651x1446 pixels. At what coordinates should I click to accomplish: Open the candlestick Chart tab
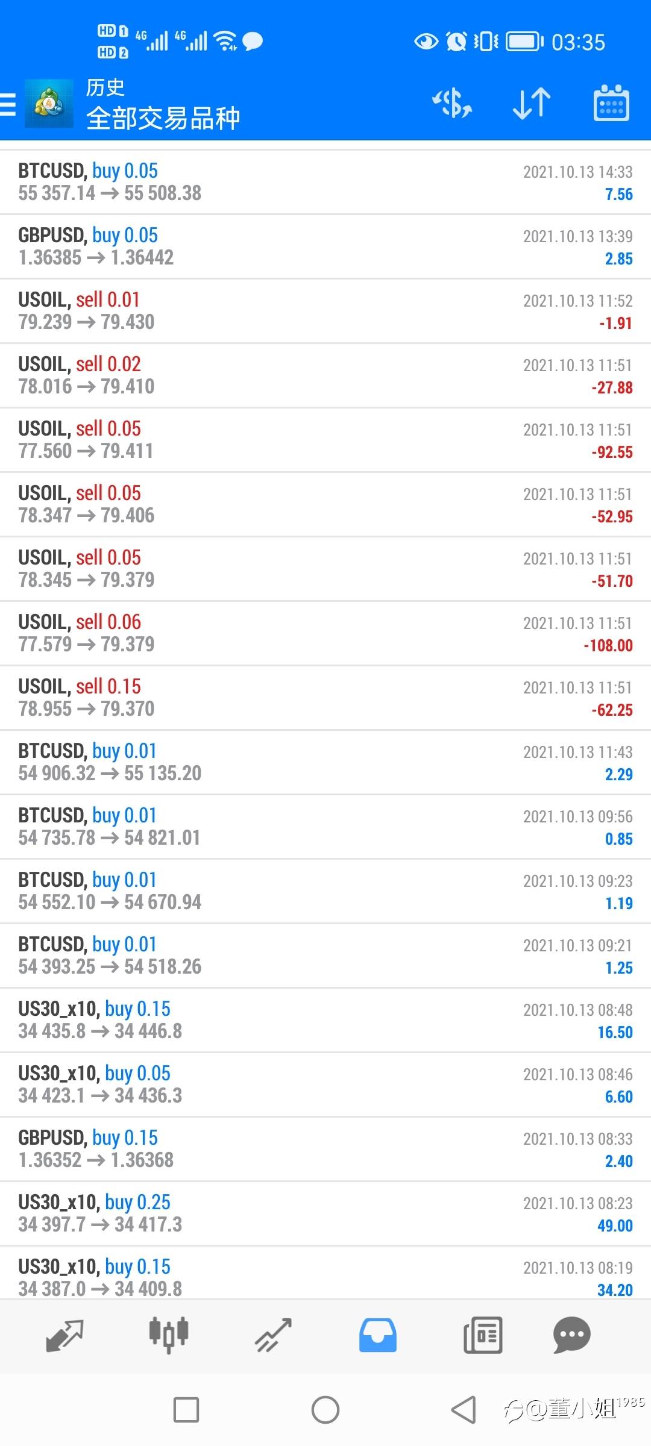pos(169,1336)
